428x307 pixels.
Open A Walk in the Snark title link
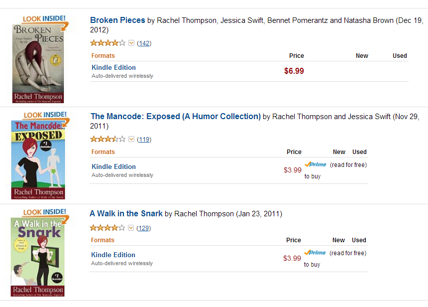(126, 214)
